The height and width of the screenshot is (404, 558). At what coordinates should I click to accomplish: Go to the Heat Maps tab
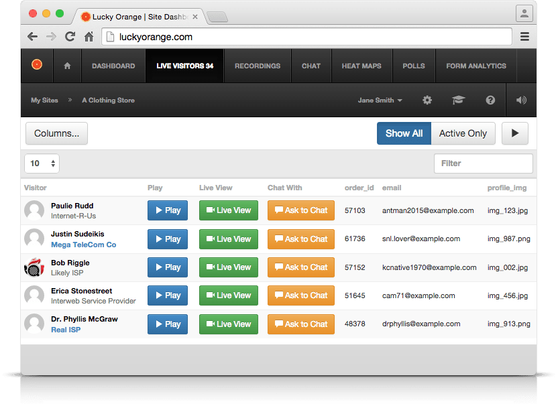361,66
